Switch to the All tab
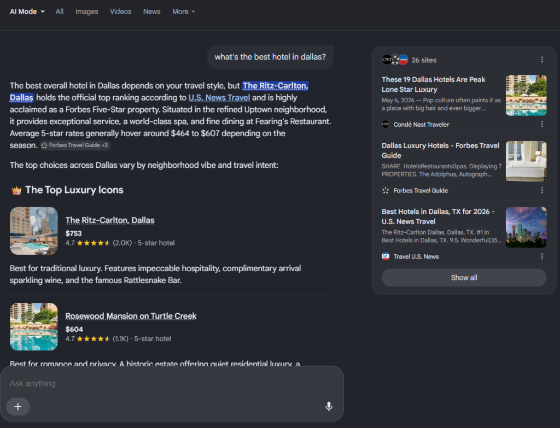 click(x=59, y=11)
